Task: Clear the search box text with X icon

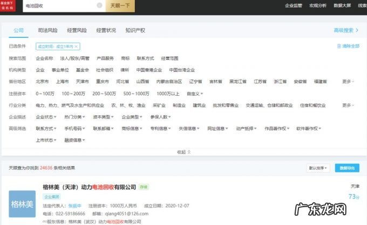Action: point(99,5)
